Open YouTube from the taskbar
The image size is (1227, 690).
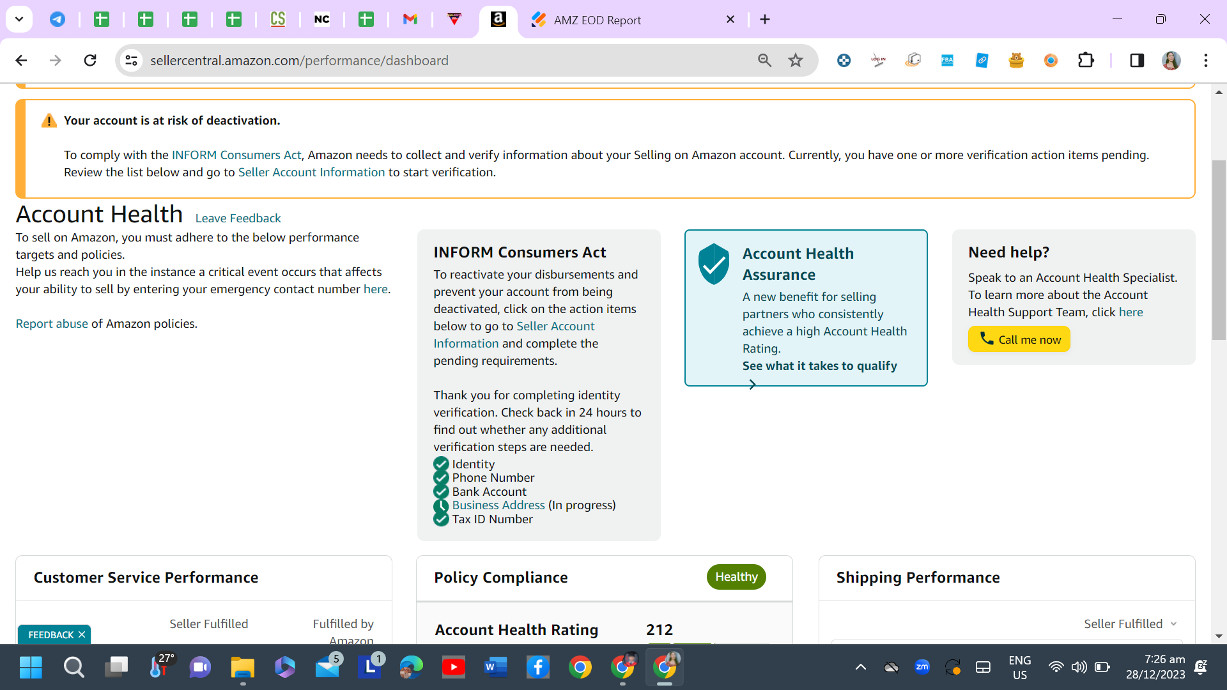coord(454,668)
